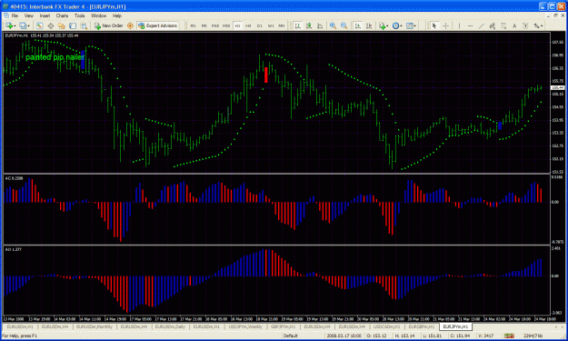
Task: Select the H1 timeframe button
Action: tap(237, 25)
